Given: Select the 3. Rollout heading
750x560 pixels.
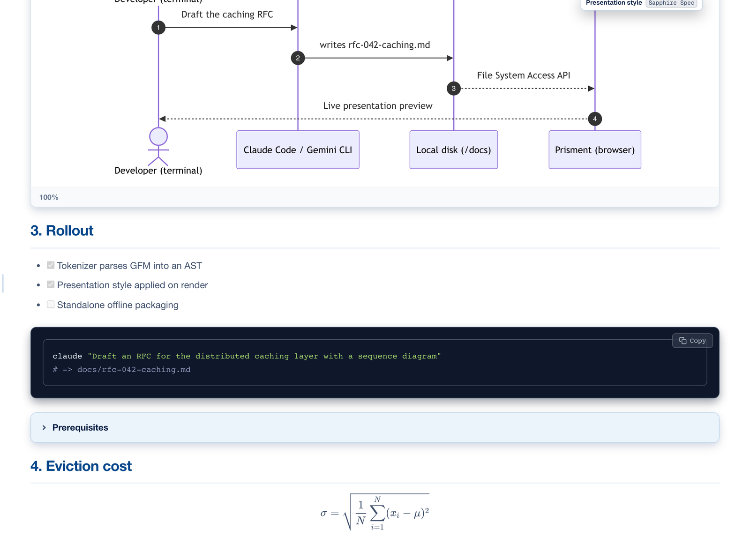Looking at the screenshot, I should coord(62,231).
